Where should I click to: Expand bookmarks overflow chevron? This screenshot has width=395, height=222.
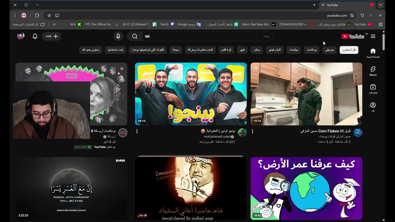point(54,24)
